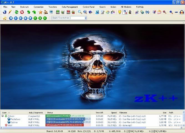
Task: Click the computer monitor icon in toolbar
Action: pos(51,12)
